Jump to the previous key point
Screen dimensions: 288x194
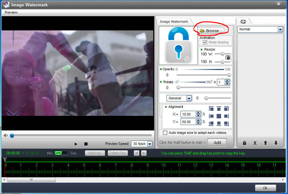coord(136,153)
